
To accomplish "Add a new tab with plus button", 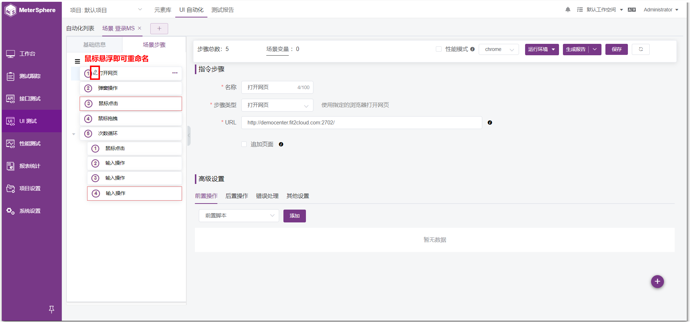I will click(159, 29).
